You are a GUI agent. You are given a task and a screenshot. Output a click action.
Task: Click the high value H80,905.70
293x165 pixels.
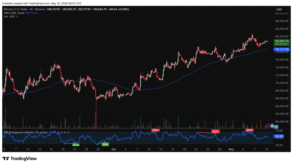coord(69,9)
